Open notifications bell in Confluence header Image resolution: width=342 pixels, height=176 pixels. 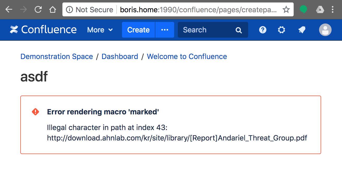tap(302, 30)
